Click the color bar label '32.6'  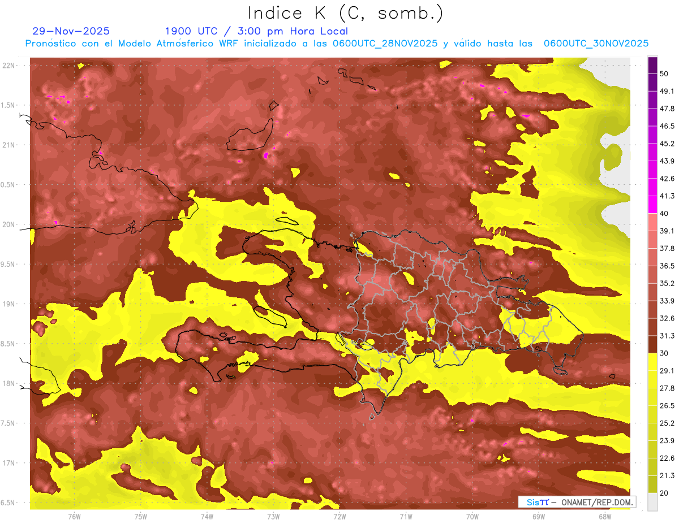667,318
